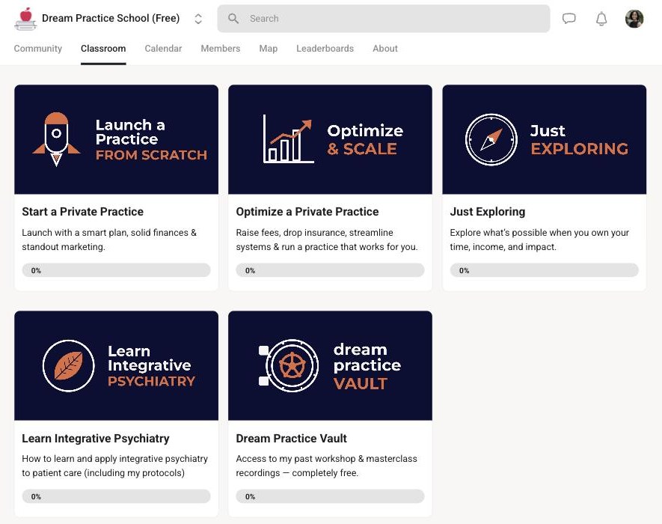Open the About tab

pos(385,49)
